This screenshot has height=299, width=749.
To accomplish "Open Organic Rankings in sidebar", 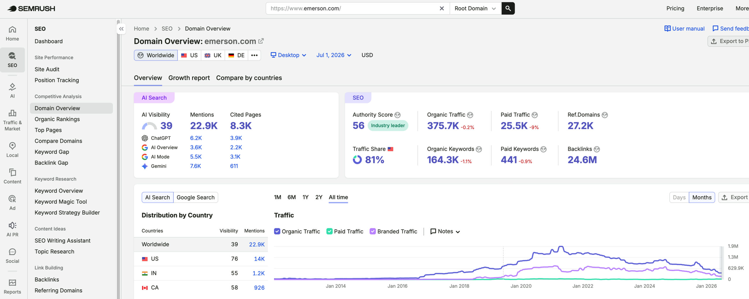I will pyautogui.click(x=57, y=119).
